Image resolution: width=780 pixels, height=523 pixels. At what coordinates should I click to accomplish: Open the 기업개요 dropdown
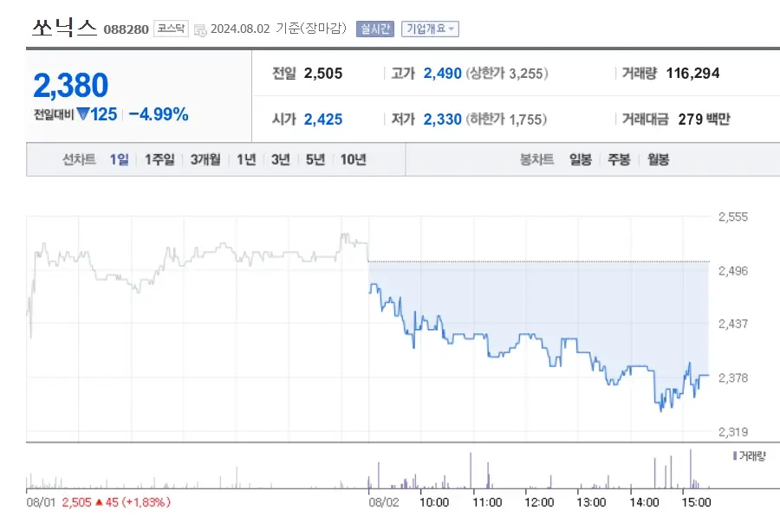point(431,29)
